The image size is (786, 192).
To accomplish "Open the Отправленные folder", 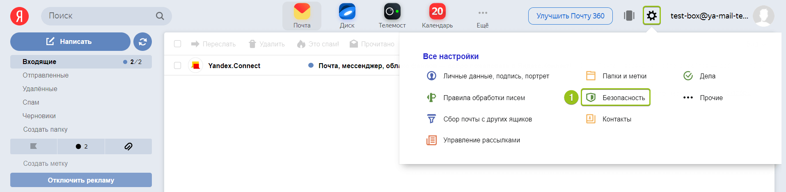I will (46, 75).
